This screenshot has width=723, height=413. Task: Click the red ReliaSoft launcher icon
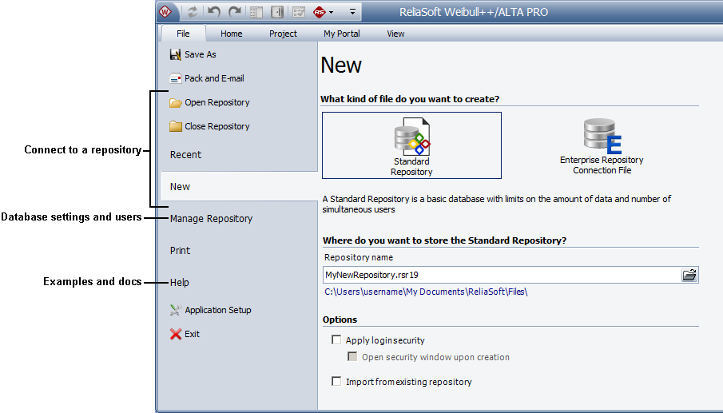320,12
